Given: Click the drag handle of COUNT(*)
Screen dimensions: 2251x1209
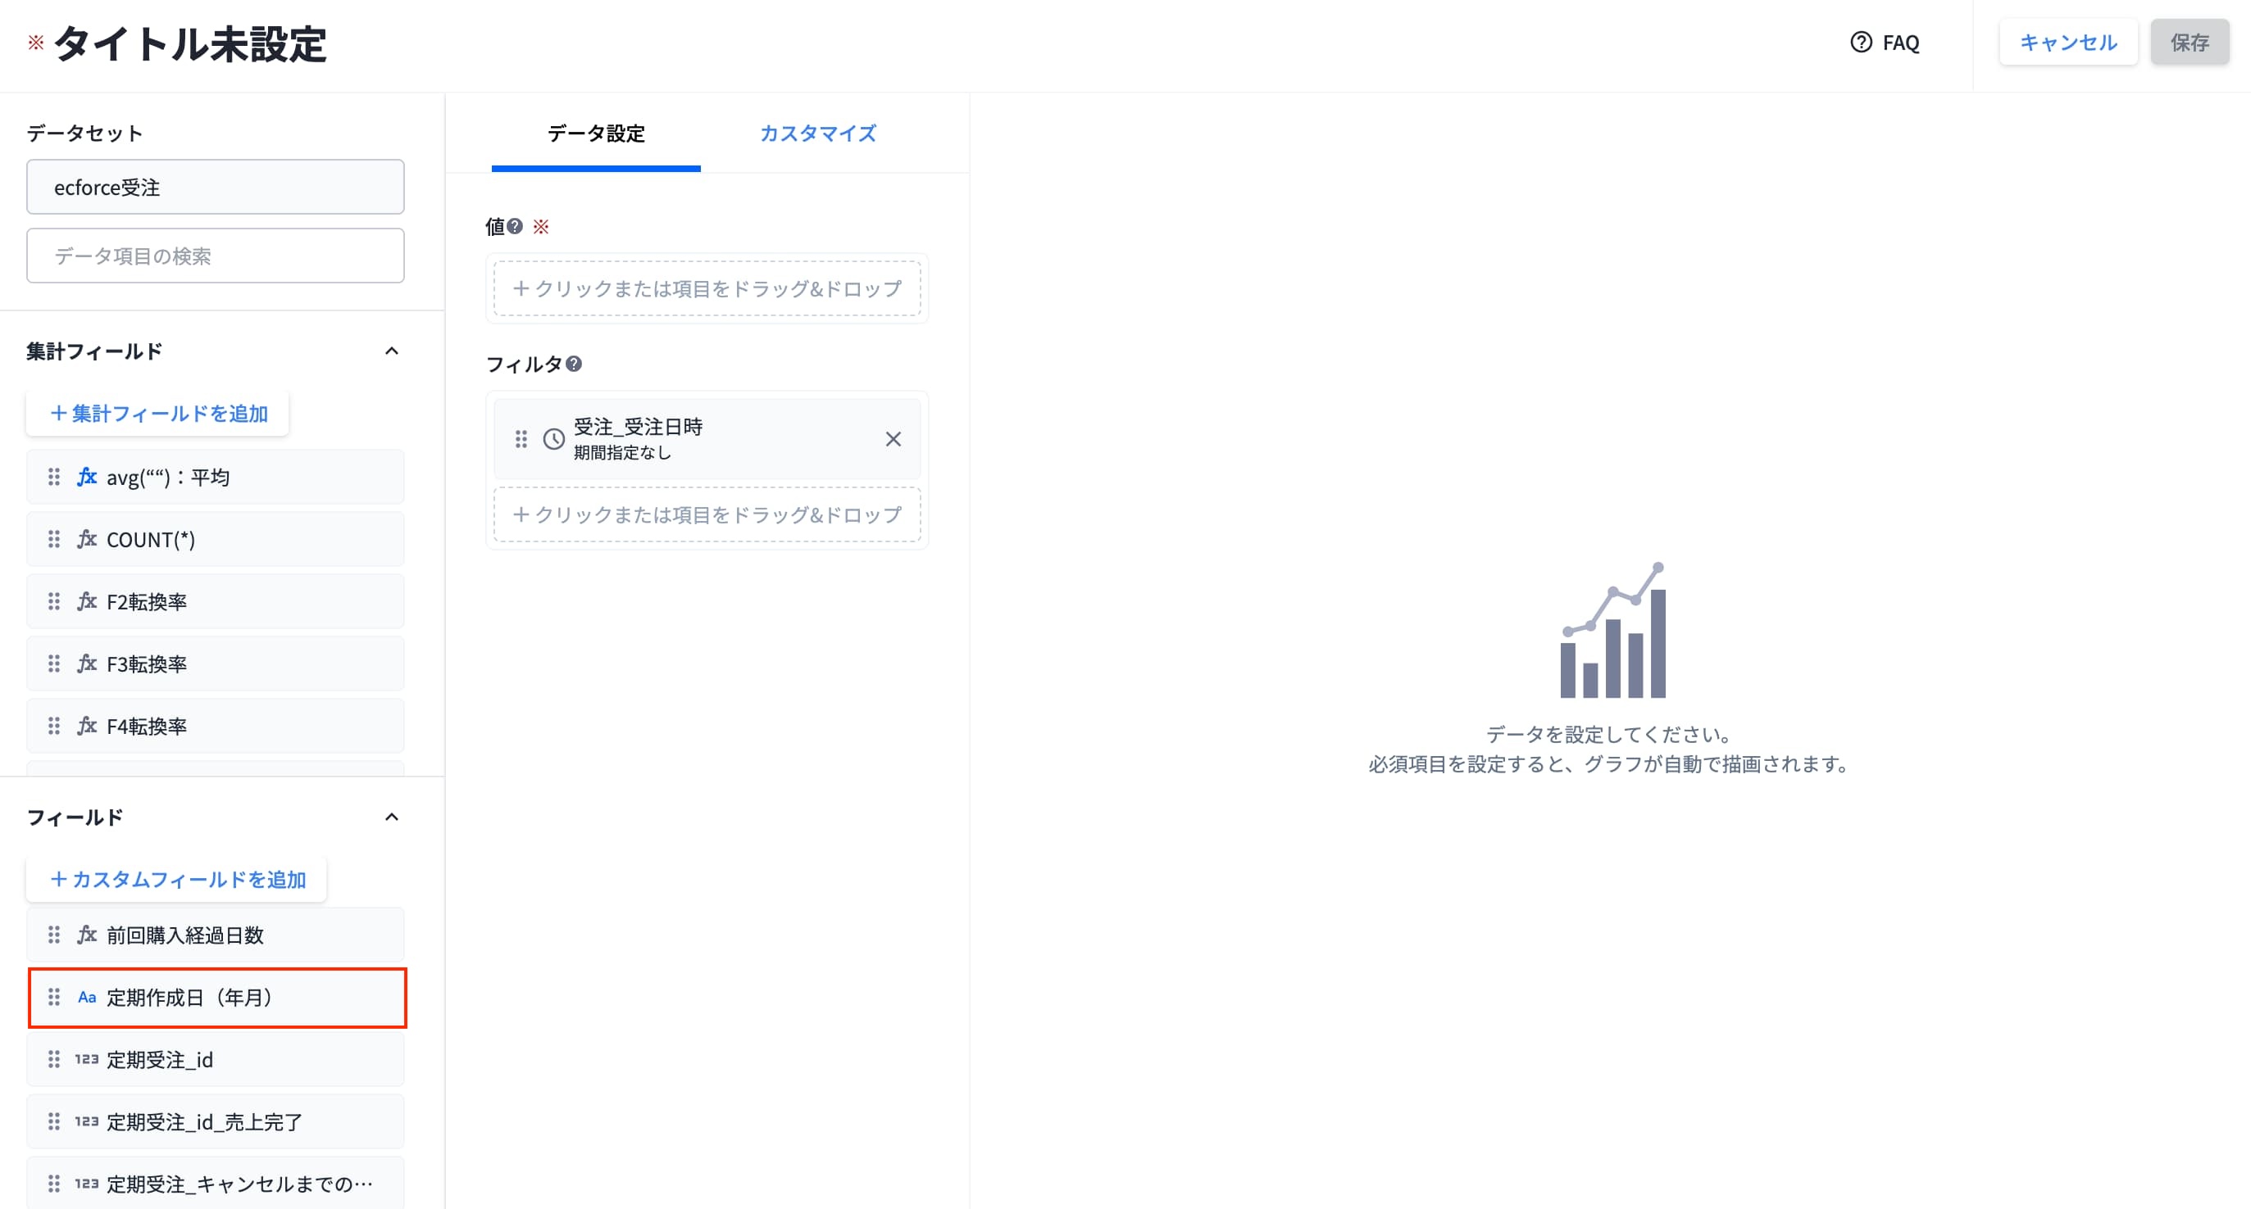Looking at the screenshot, I should pyautogui.click(x=54, y=540).
